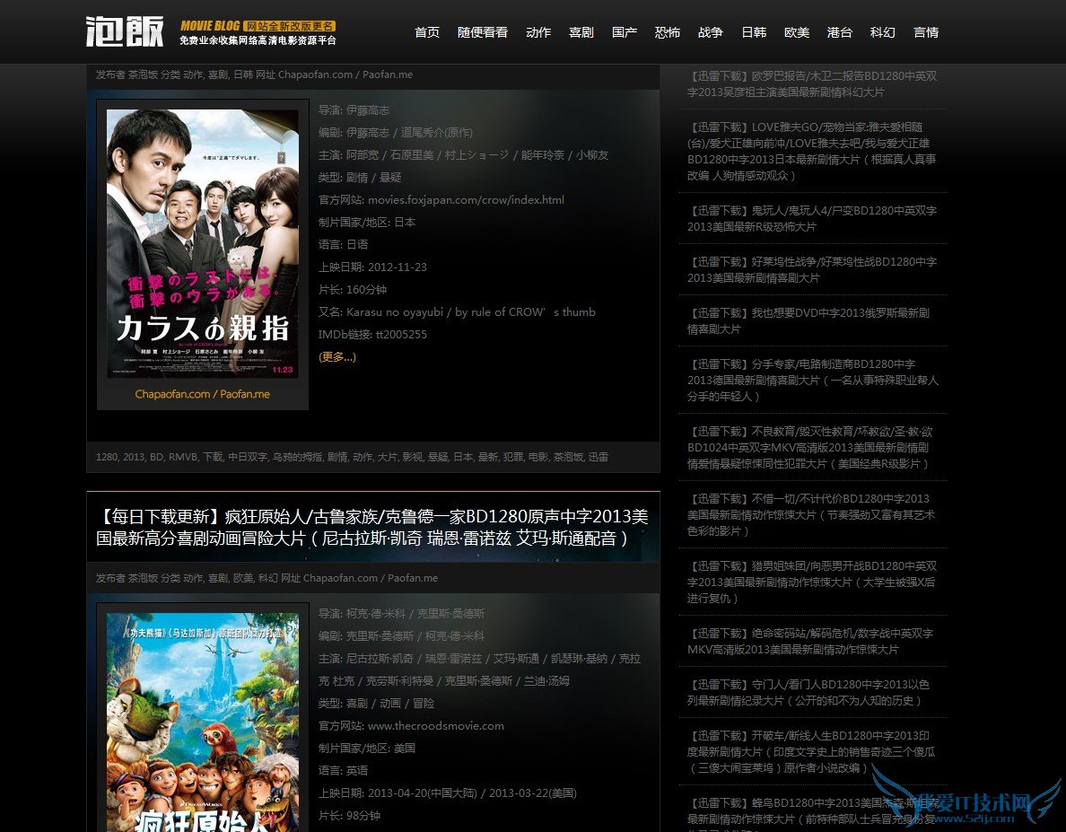This screenshot has height=832, width=1066.
Task: Click the 泡饭 site logo
Action: tap(125, 31)
